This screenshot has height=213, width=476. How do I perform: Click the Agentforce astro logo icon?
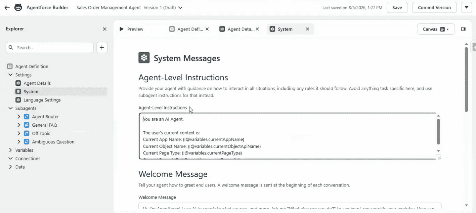18,8
